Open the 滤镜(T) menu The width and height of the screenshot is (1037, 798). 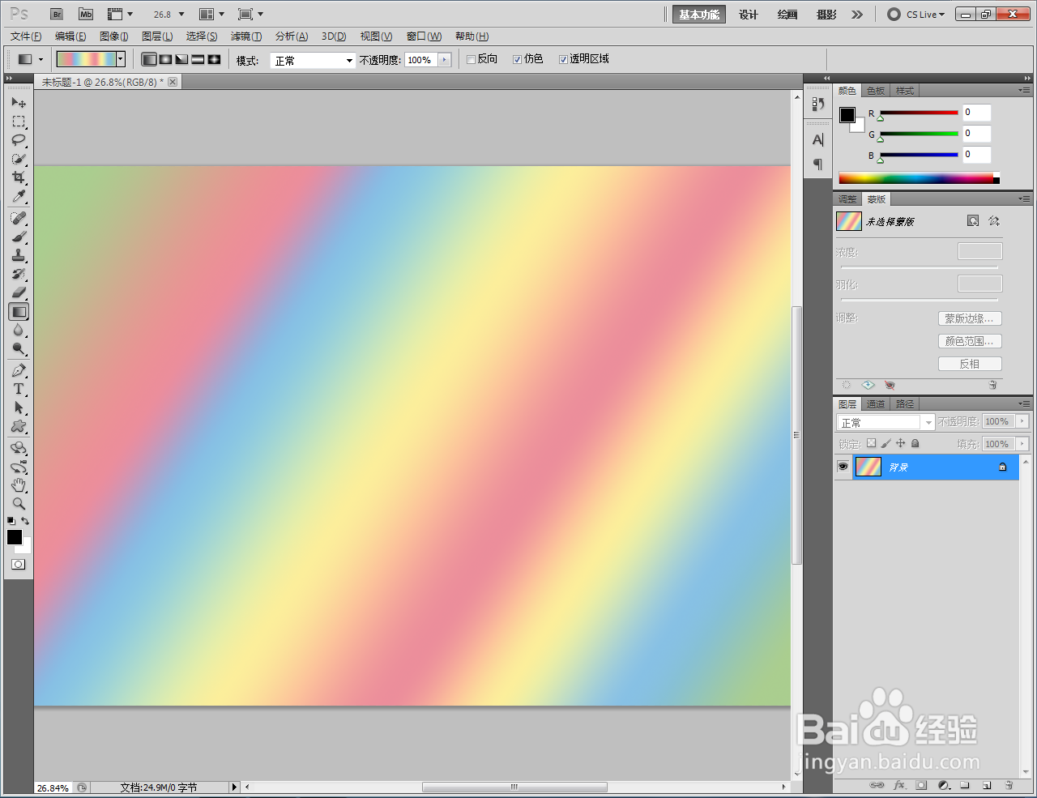[x=246, y=36]
